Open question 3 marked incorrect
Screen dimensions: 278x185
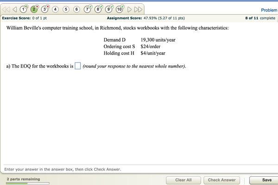45,9
